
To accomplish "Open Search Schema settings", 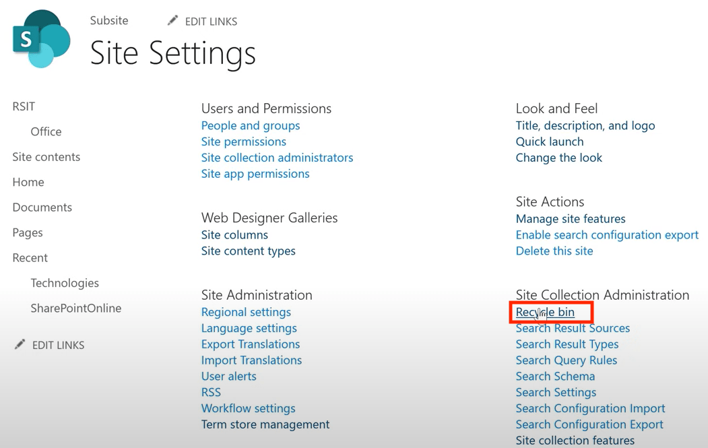I will [x=555, y=376].
